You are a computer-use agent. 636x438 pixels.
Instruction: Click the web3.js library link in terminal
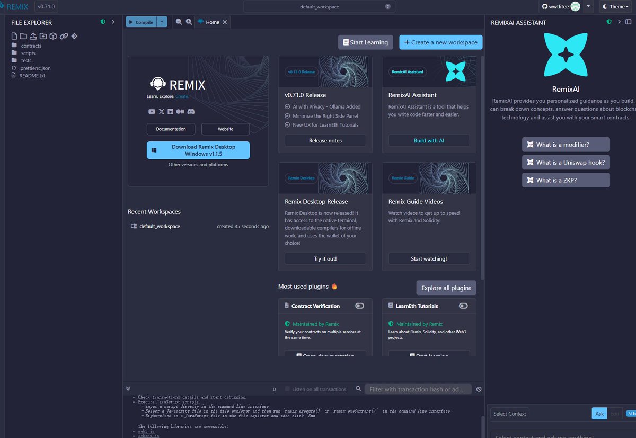pos(146,432)
